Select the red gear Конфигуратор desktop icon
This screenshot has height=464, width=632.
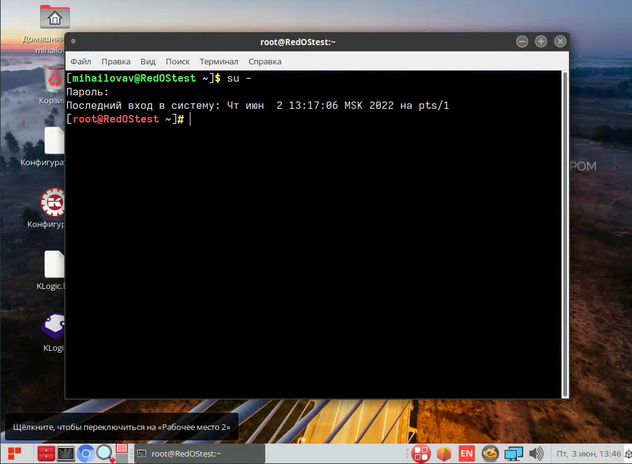pos(53,203)
